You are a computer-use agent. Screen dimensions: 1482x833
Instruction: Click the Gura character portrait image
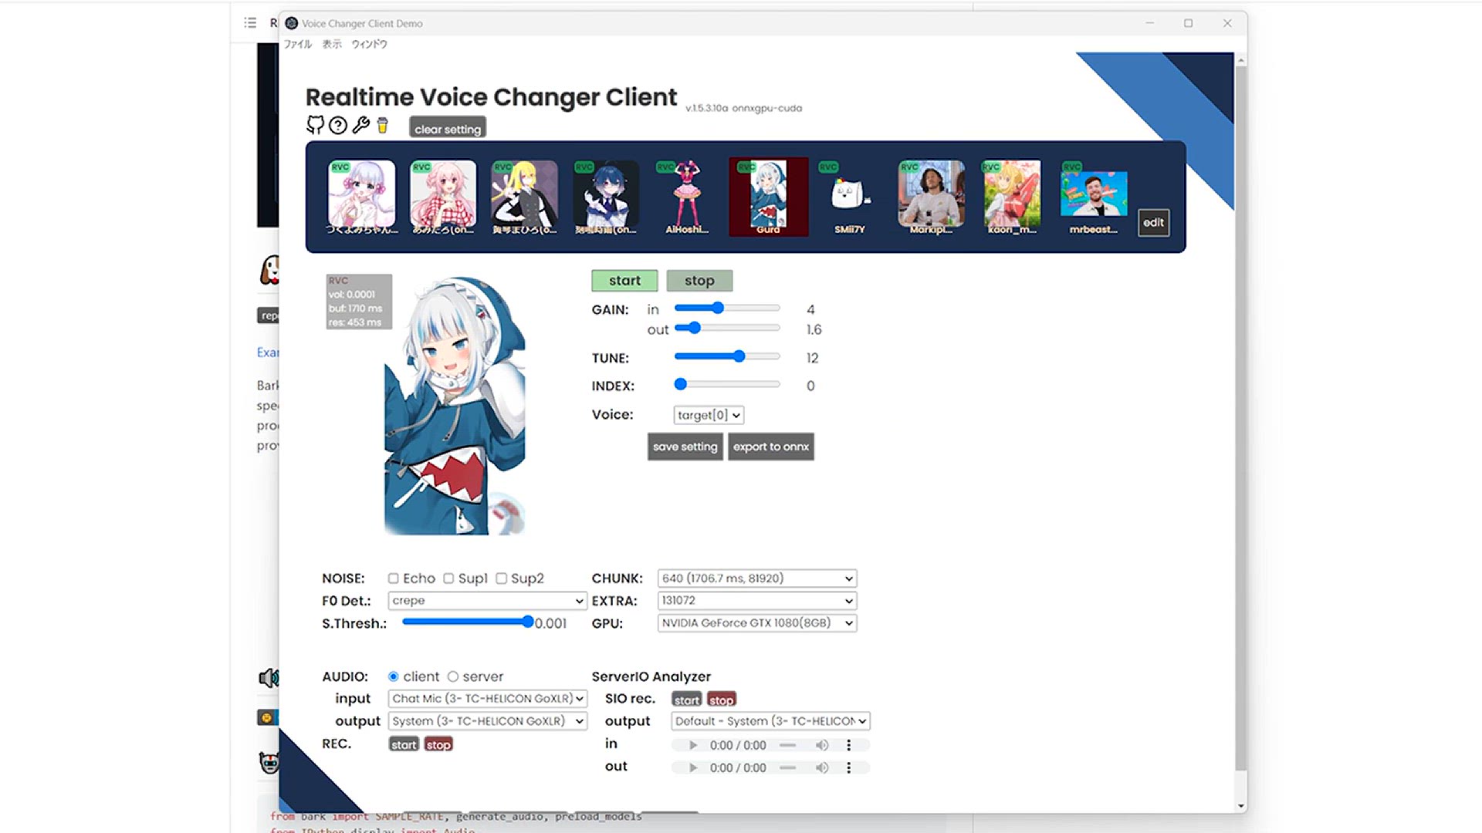pos(455,406)
